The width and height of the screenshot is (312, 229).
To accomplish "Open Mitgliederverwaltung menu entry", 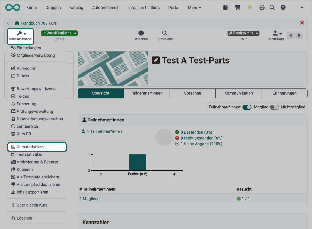I will (37, 55).
